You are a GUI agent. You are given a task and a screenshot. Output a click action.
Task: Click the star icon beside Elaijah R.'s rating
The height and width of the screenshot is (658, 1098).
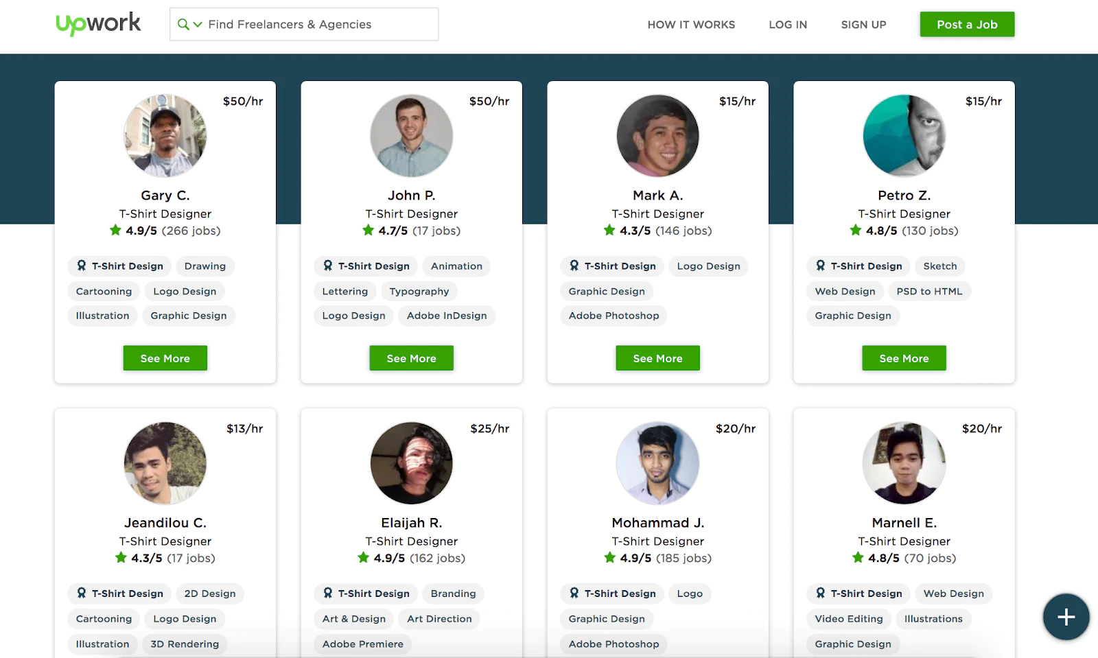(364, 558)
